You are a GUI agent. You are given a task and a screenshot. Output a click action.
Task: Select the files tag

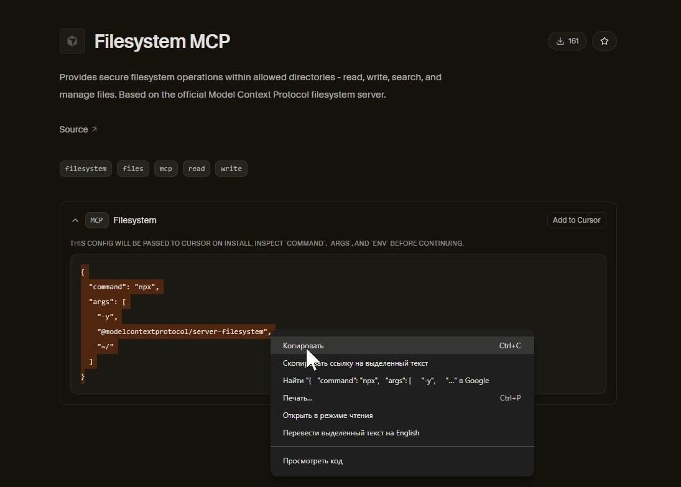pyautogui.click(x=133, y=169)
